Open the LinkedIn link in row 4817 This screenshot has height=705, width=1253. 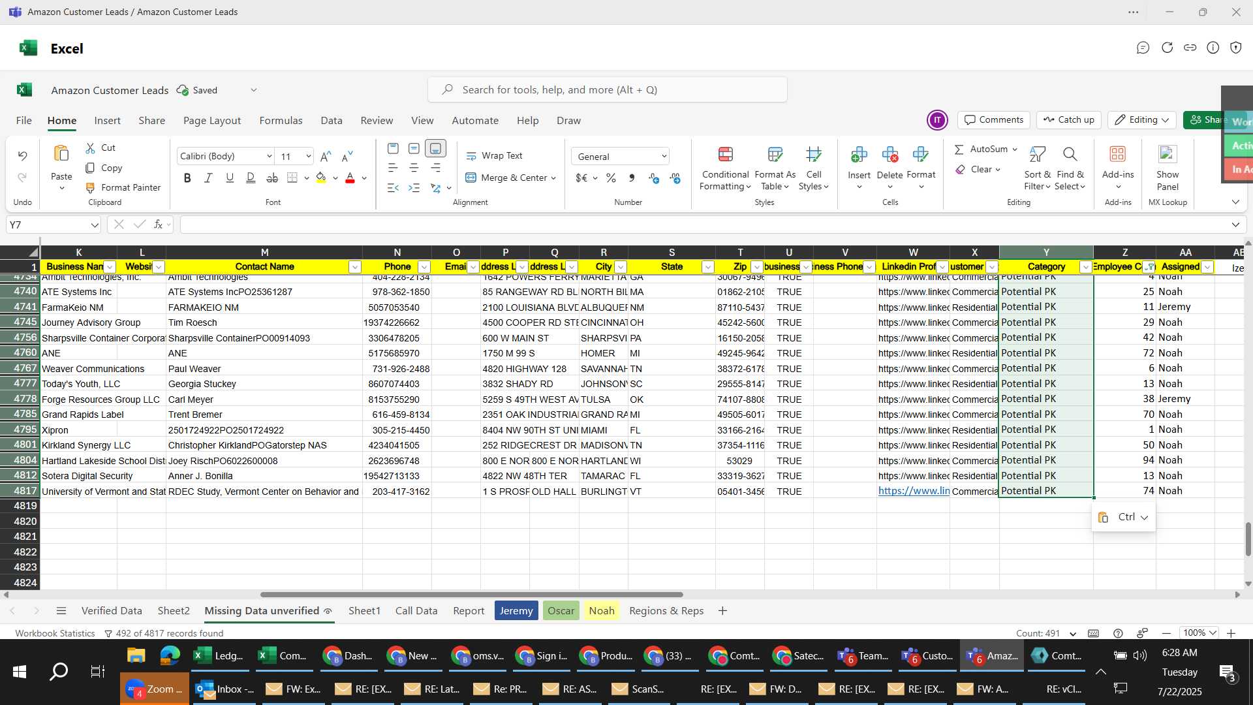click(913, 491)
